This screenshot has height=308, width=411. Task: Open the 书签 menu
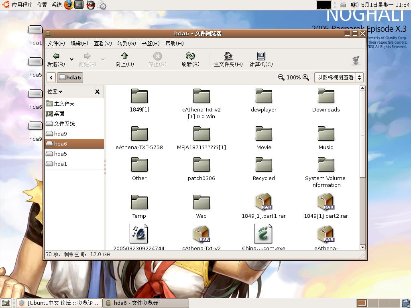[151, 43]
